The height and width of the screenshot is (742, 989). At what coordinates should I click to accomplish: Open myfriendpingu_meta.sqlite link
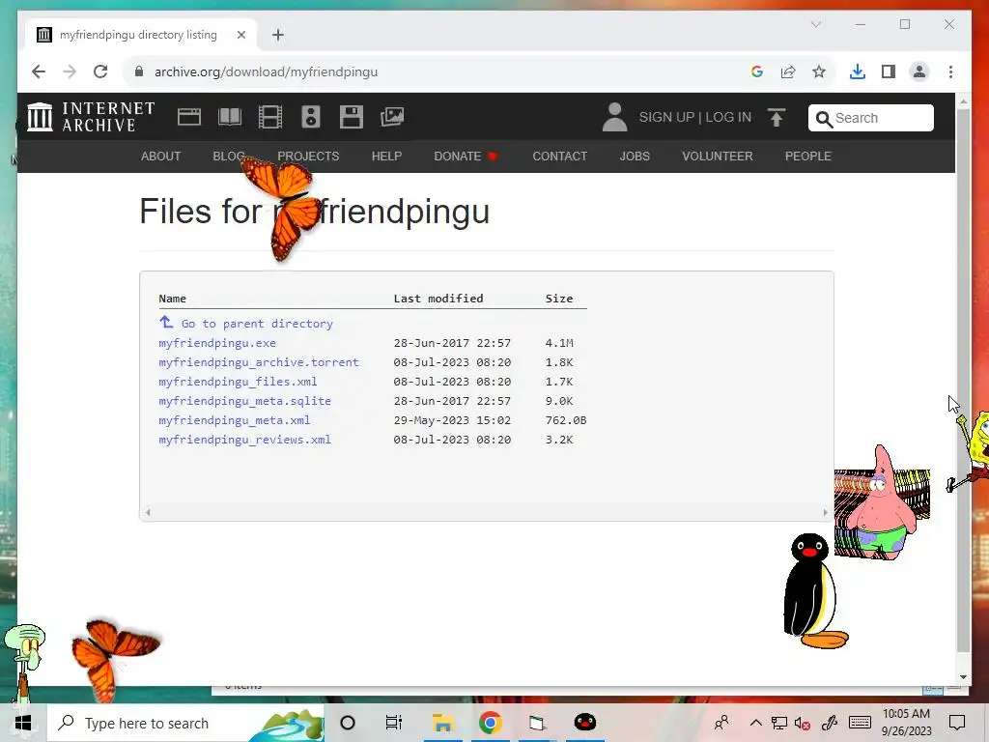pos(244,401)
